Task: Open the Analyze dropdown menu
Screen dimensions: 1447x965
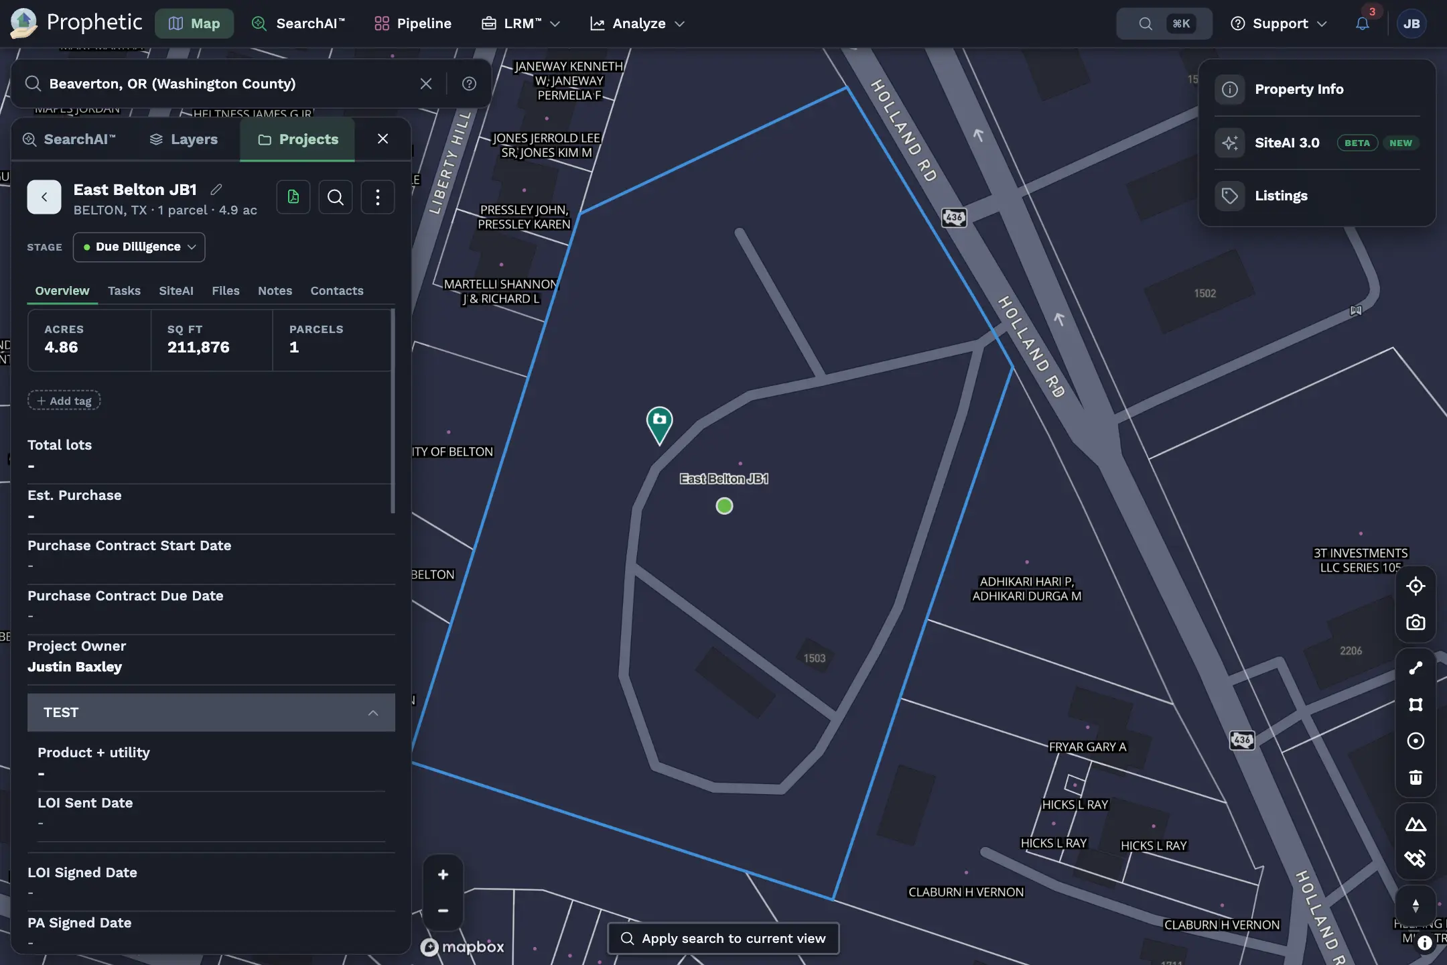Action: click(637, 23)
